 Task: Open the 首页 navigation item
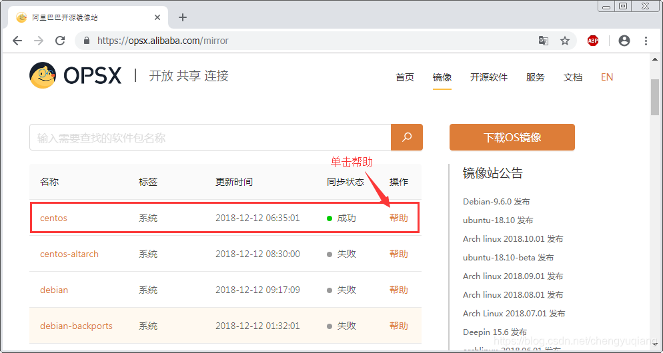(405, 77)
